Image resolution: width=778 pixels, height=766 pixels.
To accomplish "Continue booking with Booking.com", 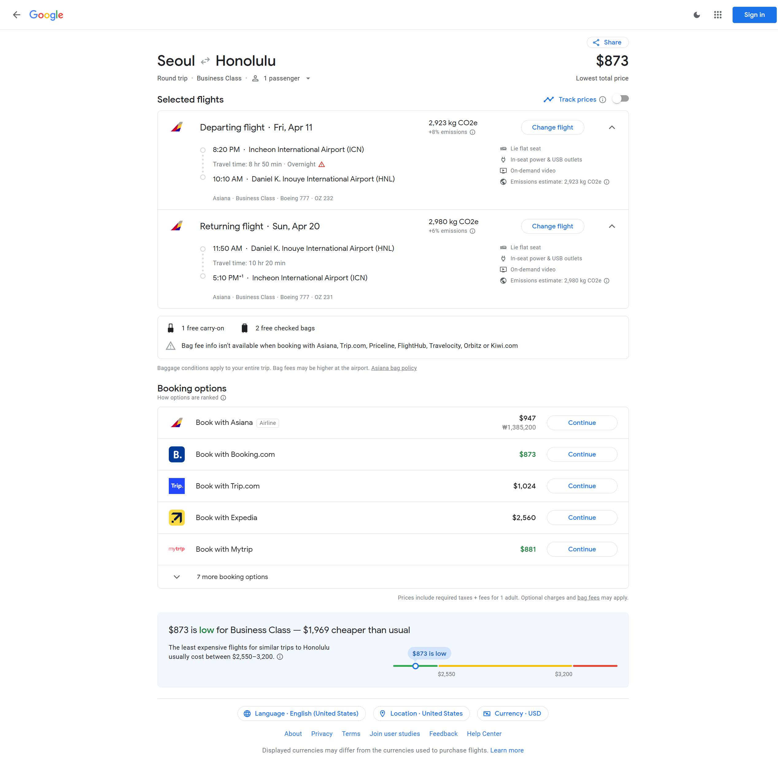I will tap(581, 454).
